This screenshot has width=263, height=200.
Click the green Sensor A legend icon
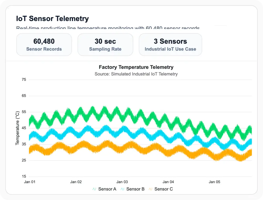click(x=94, y=189)
